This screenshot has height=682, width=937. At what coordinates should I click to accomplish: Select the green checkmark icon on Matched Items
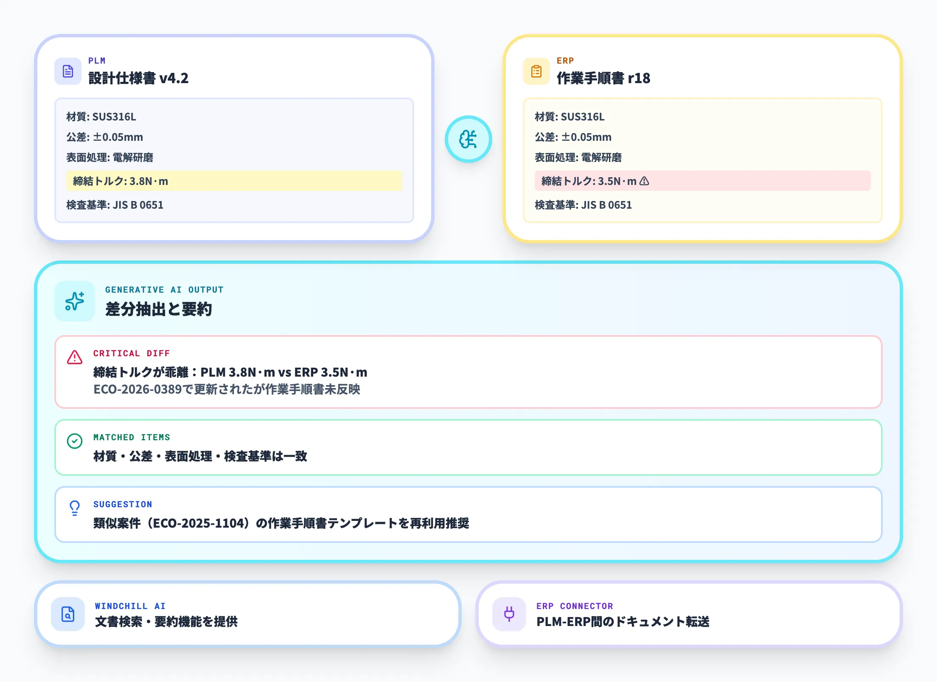75,442
